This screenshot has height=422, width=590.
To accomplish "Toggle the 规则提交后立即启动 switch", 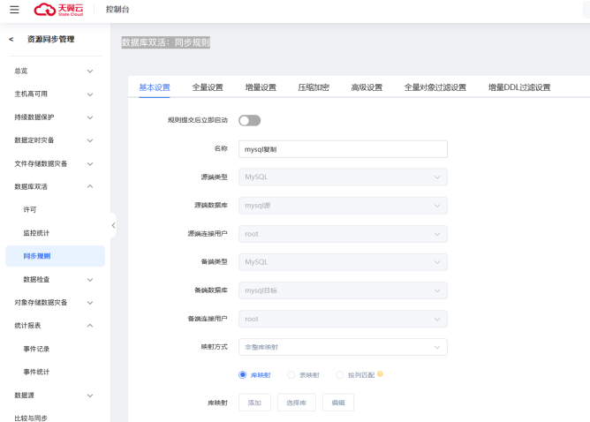I will pos(249,120).
